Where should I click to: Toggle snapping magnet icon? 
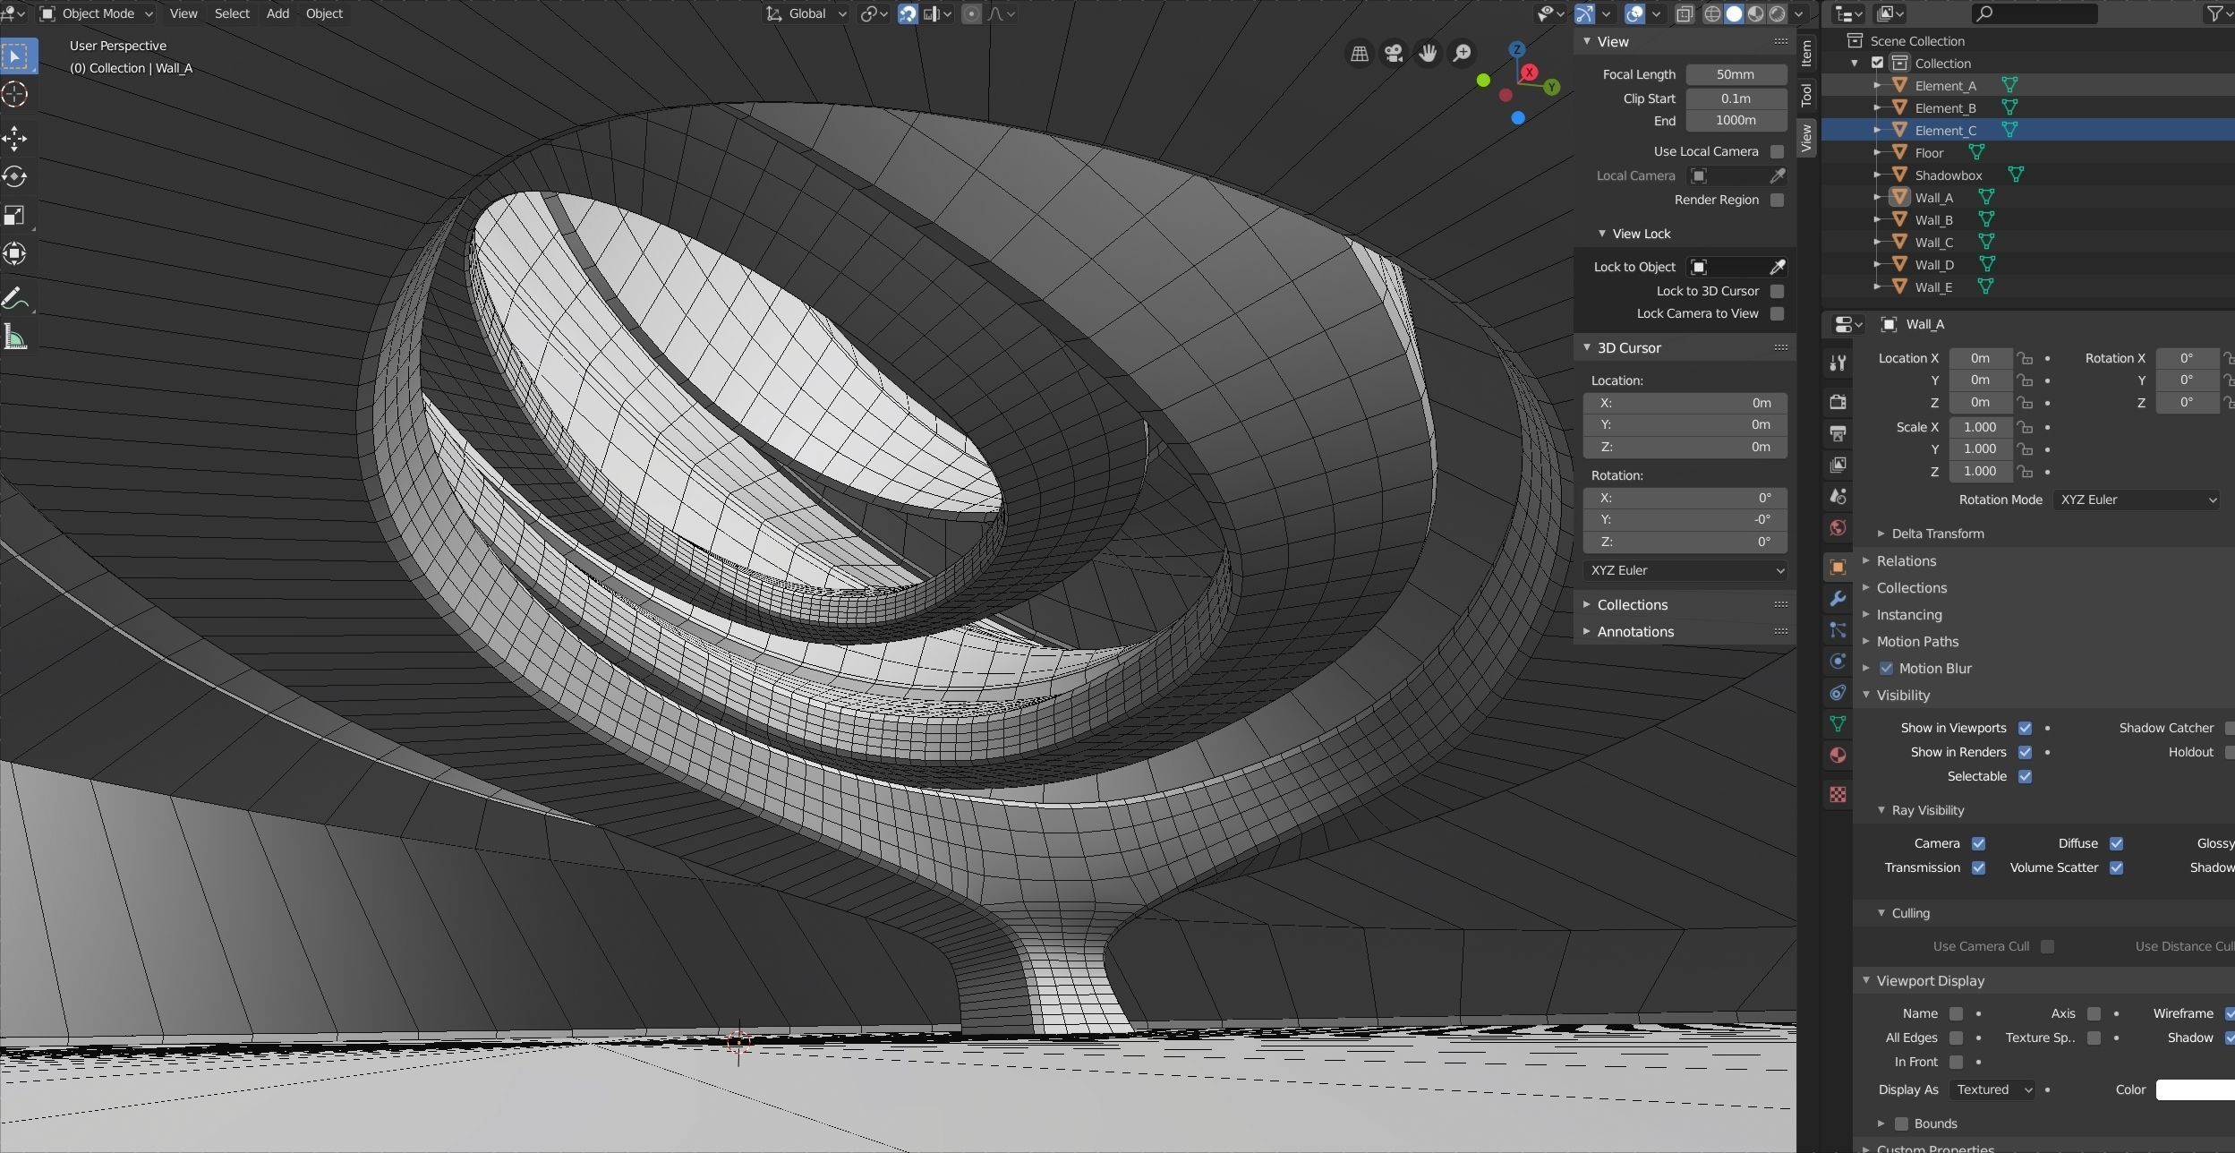908,13
